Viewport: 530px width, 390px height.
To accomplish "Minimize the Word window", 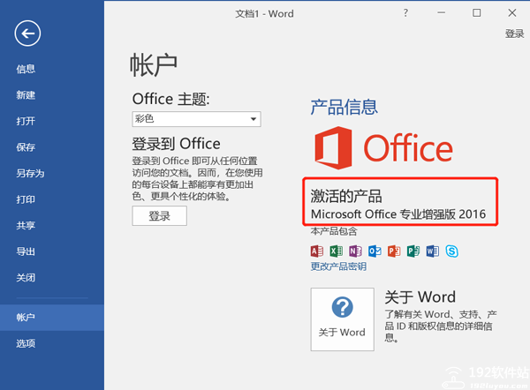I will [441, 13].
